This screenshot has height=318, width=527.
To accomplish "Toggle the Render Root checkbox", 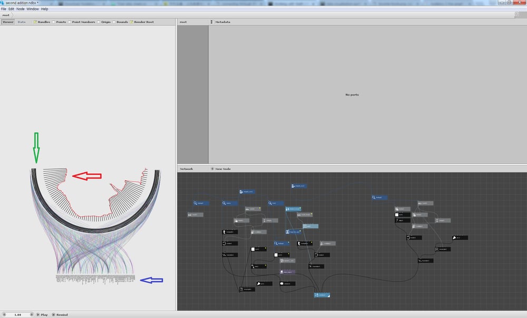I will point(131,22).
